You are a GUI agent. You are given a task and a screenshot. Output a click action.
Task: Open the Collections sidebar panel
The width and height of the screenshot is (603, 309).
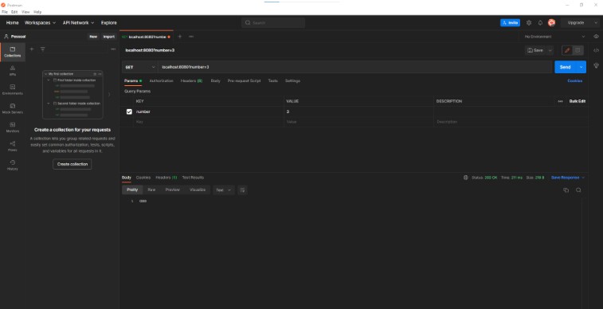[x=13, y=52]
